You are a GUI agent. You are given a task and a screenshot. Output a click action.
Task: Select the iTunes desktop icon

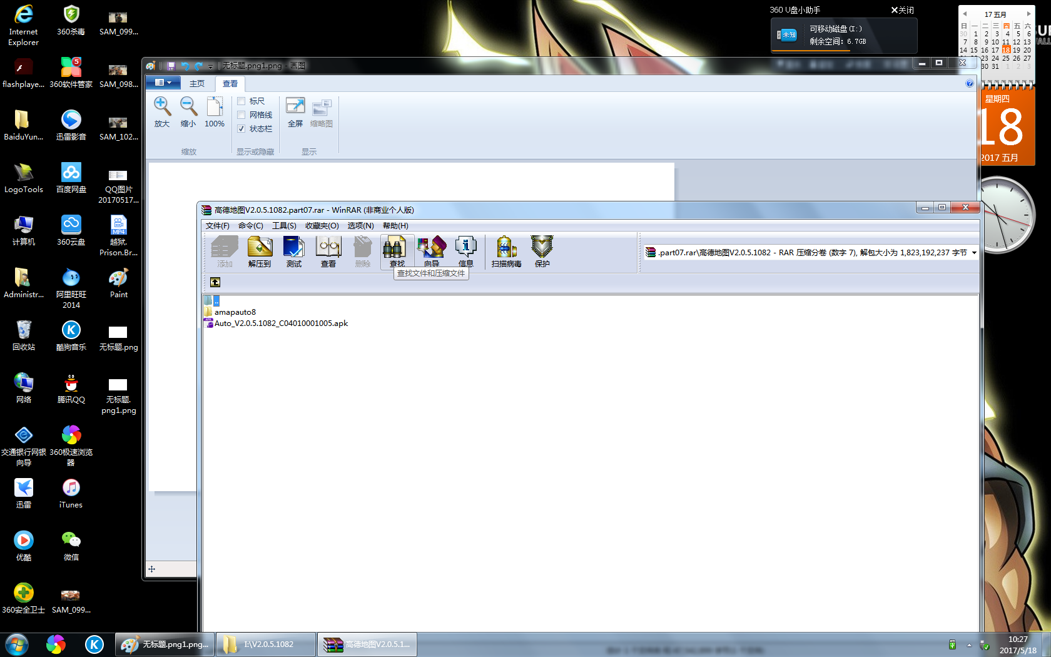click(x=71, y=493)
